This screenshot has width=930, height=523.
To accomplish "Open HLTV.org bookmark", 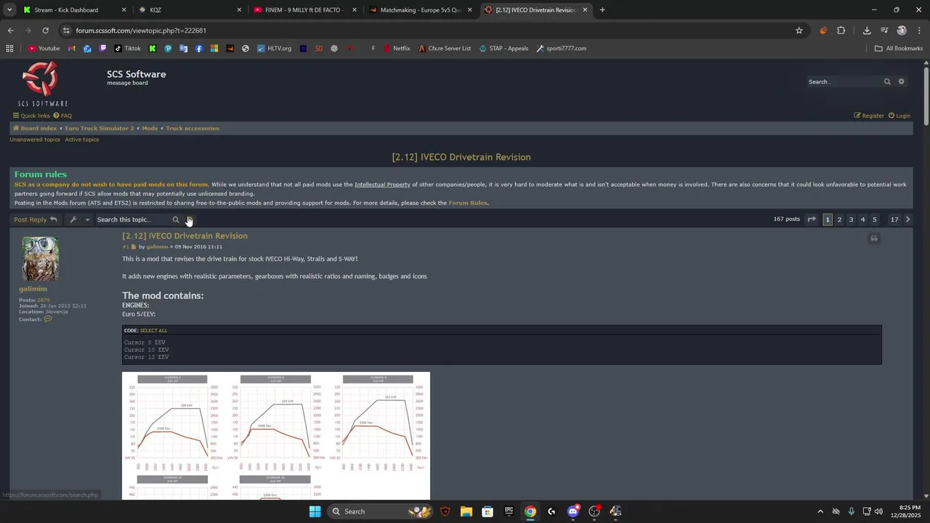I will coord(274,49).
